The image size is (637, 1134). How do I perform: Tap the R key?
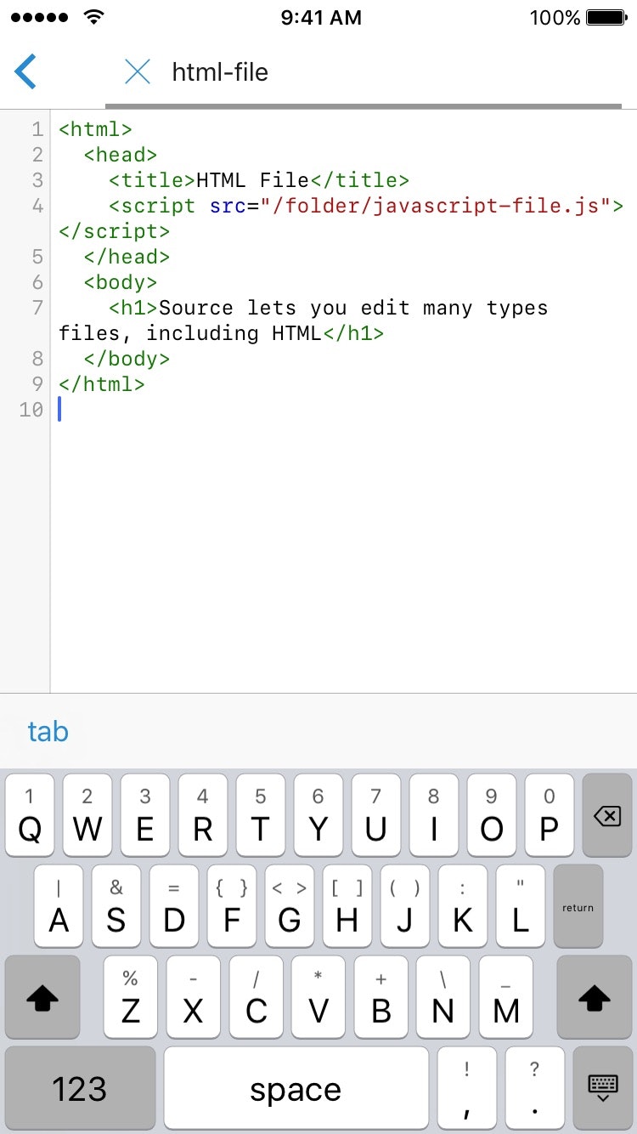[x=203, y=815]
